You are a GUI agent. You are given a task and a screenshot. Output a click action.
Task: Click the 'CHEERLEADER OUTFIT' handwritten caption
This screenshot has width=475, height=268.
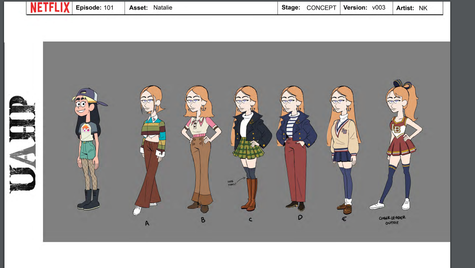(x=392, y=220)
